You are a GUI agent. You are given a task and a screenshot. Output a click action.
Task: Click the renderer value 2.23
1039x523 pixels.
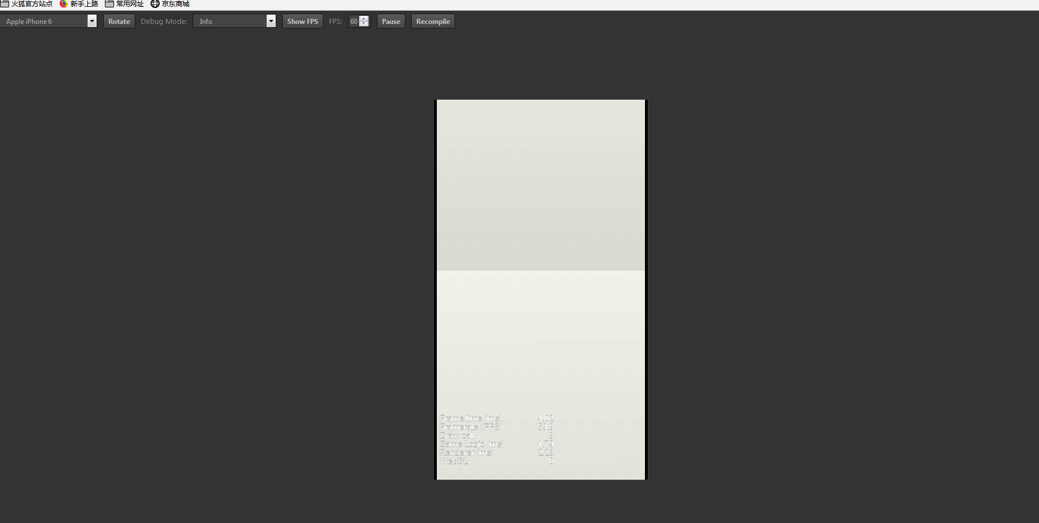(546, 452)
